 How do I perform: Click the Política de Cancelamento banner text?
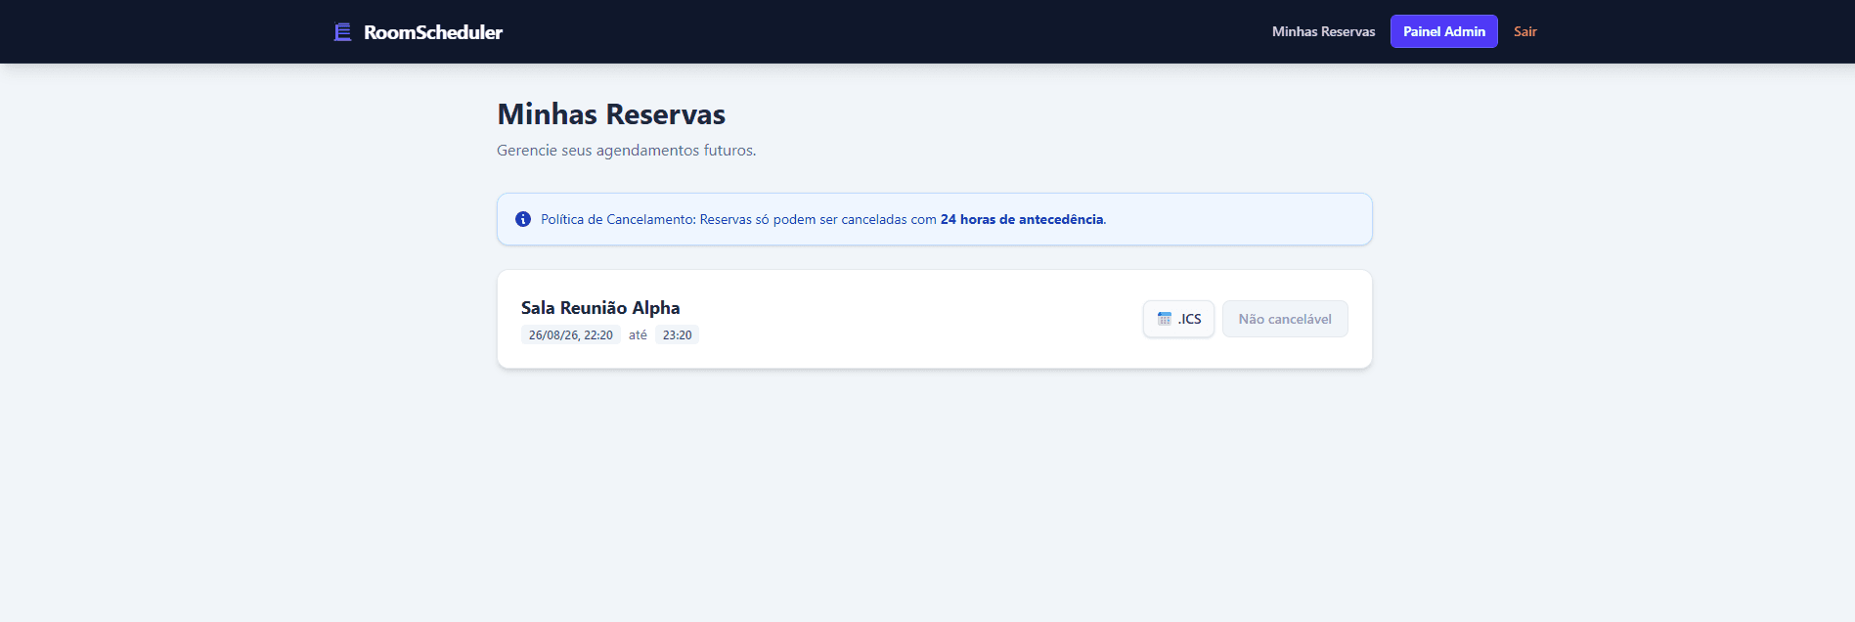(x=822, y=219)
